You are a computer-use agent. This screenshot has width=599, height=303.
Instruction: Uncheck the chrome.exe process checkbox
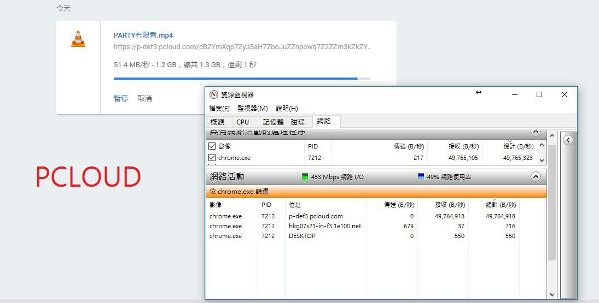[x=212, y=157]
